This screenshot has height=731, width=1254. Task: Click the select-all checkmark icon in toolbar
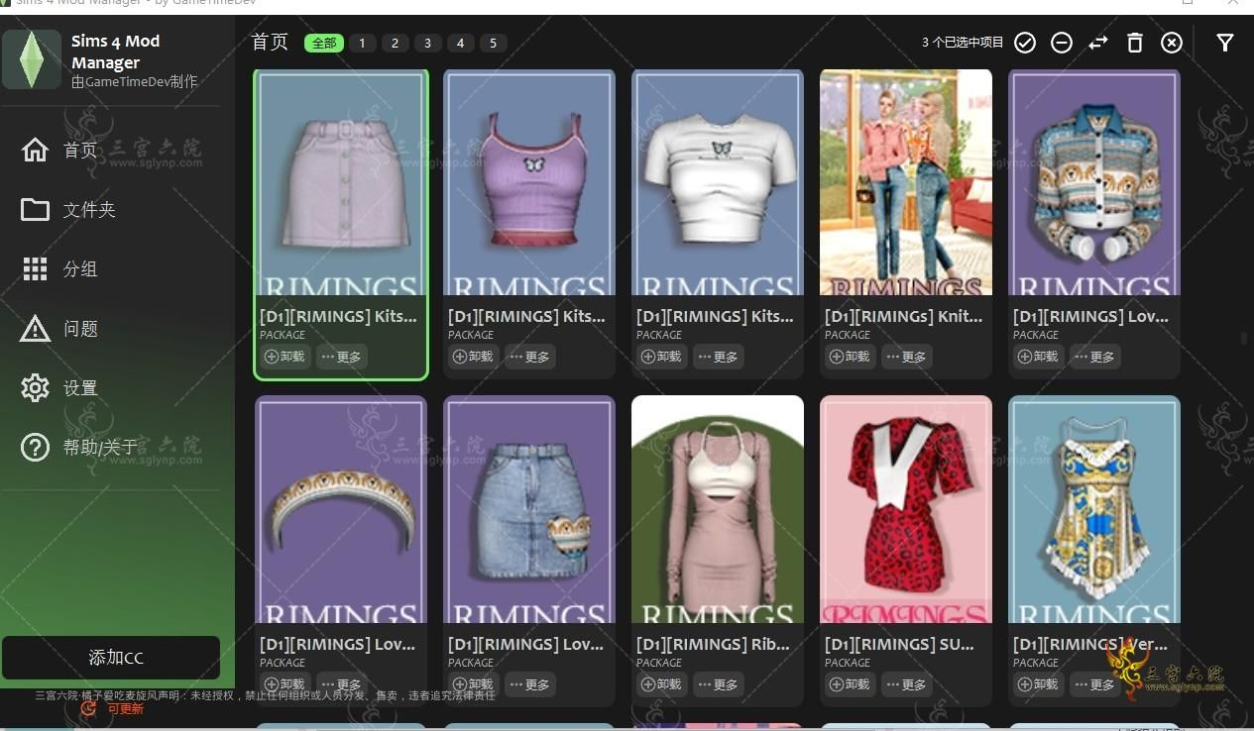(1025, 43)
